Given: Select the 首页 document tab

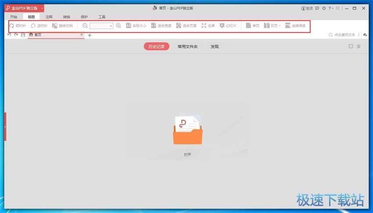Looking at the screenshot, I should [x=56, y=35].
